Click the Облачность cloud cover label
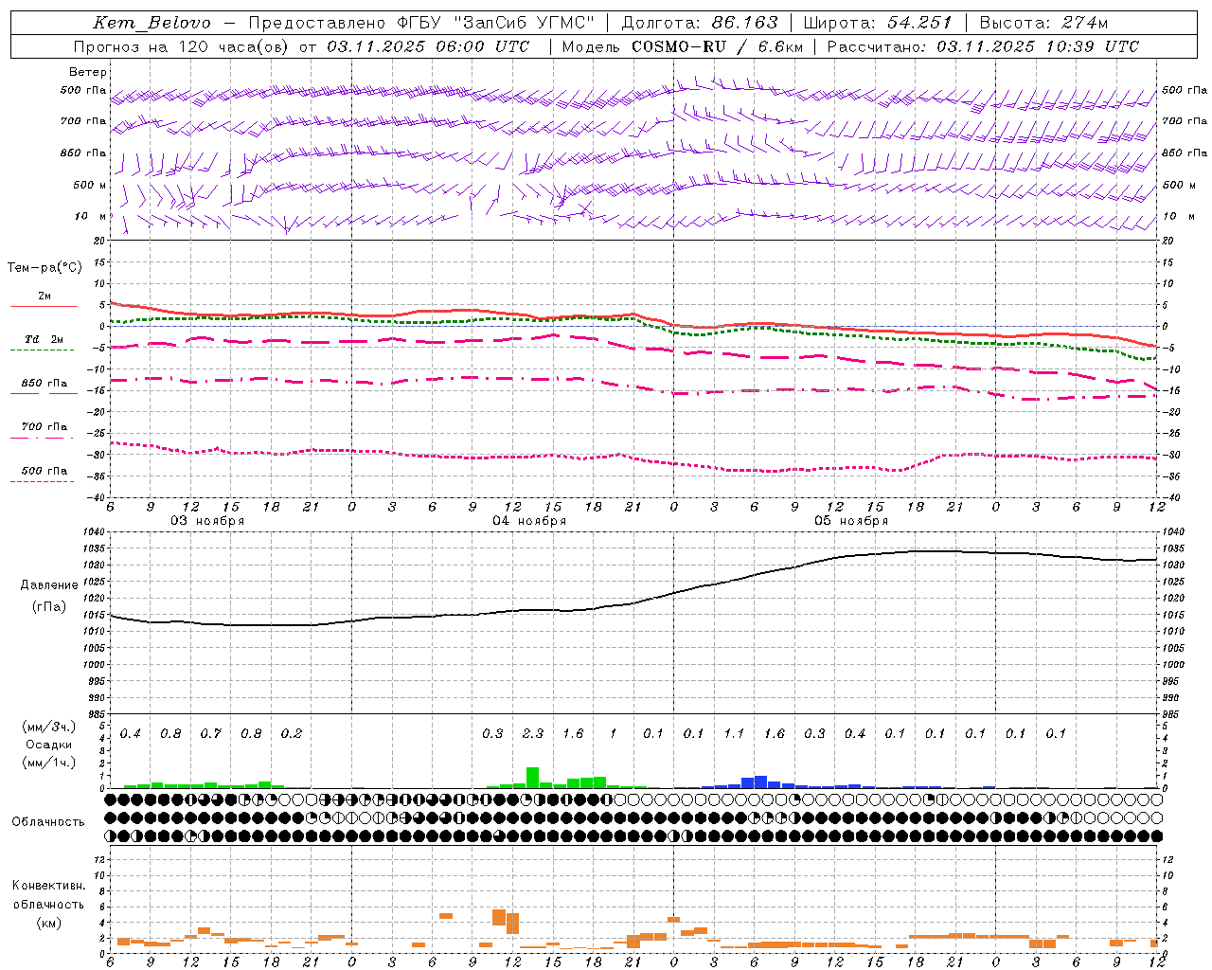 48,822
